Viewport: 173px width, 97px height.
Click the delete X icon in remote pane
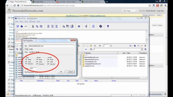(x=95, y=46)
